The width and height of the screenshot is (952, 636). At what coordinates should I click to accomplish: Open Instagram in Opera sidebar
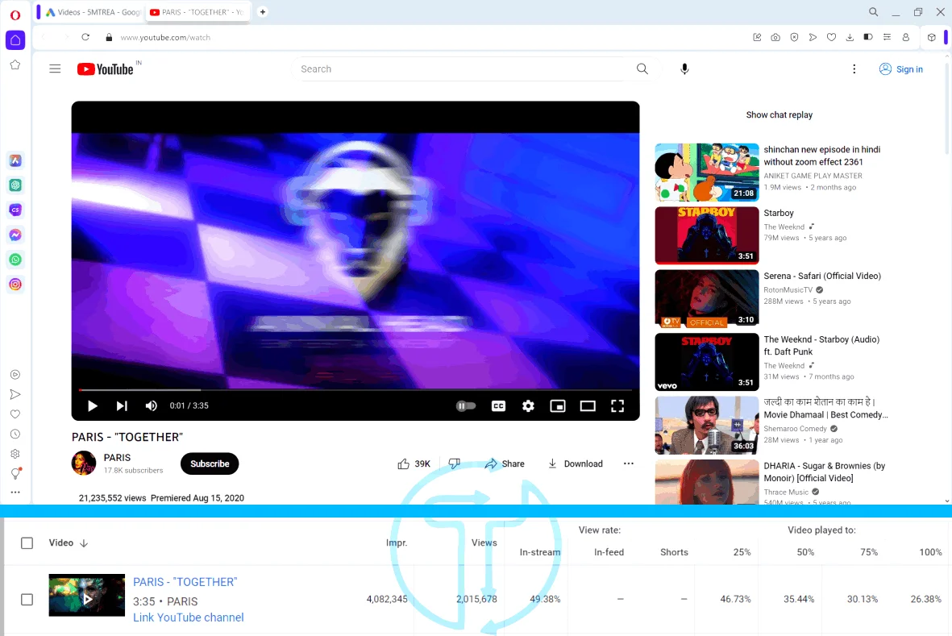coord(15,284)
